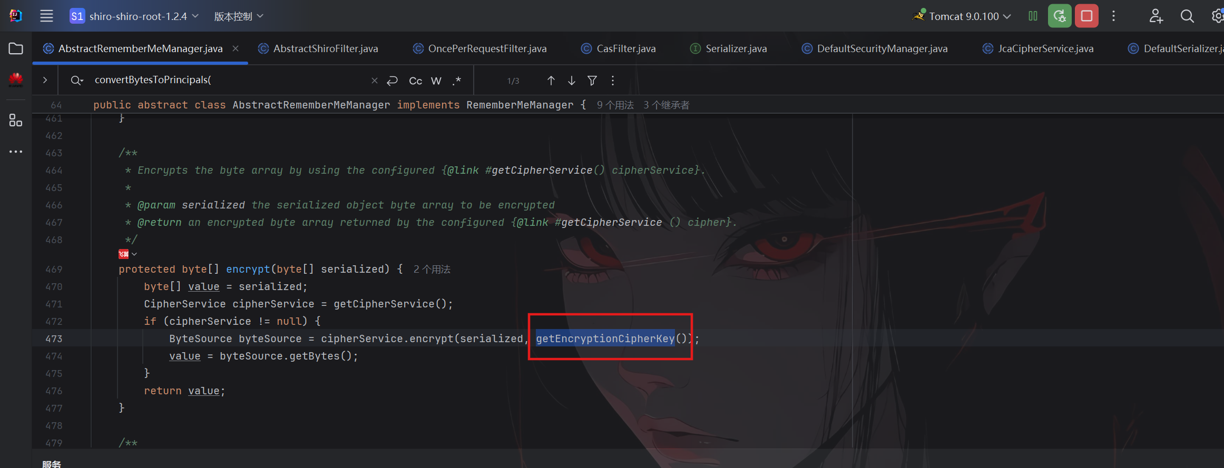Switch to CasFilter.java tab
The width and height of the screenshot is (1224, 468).
point(619,48)
